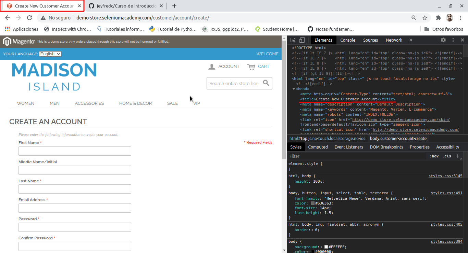Viewport: 468px width, 253px height.
Task: Go back with the browser back arrow
Action: tap(7, 18)
